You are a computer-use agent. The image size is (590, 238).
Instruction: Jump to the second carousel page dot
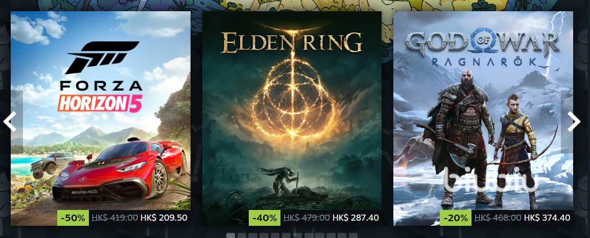click(x=242, y=235)
